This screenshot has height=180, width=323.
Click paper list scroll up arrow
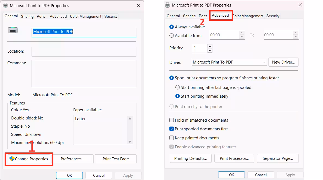[x=130, y=119]
